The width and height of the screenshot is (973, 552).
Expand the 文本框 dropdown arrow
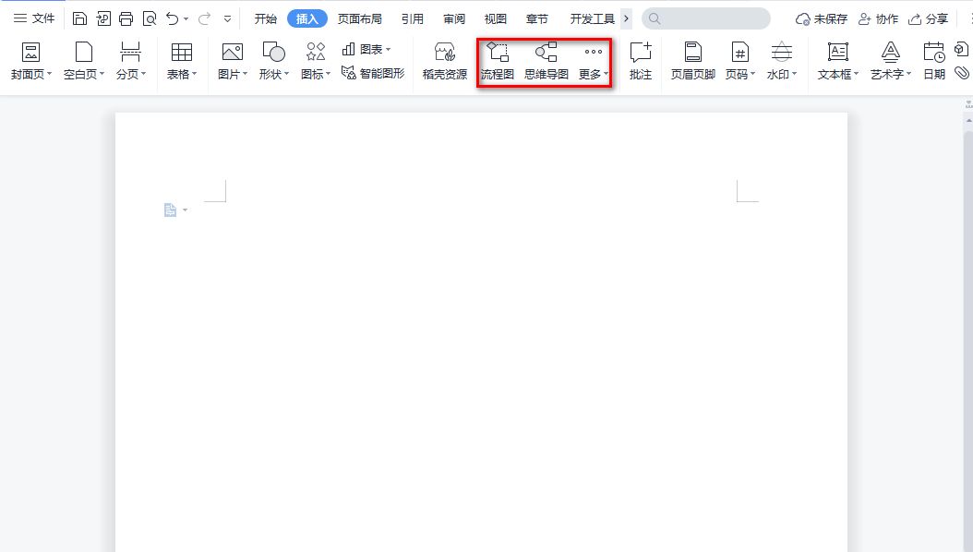point(857,74)
